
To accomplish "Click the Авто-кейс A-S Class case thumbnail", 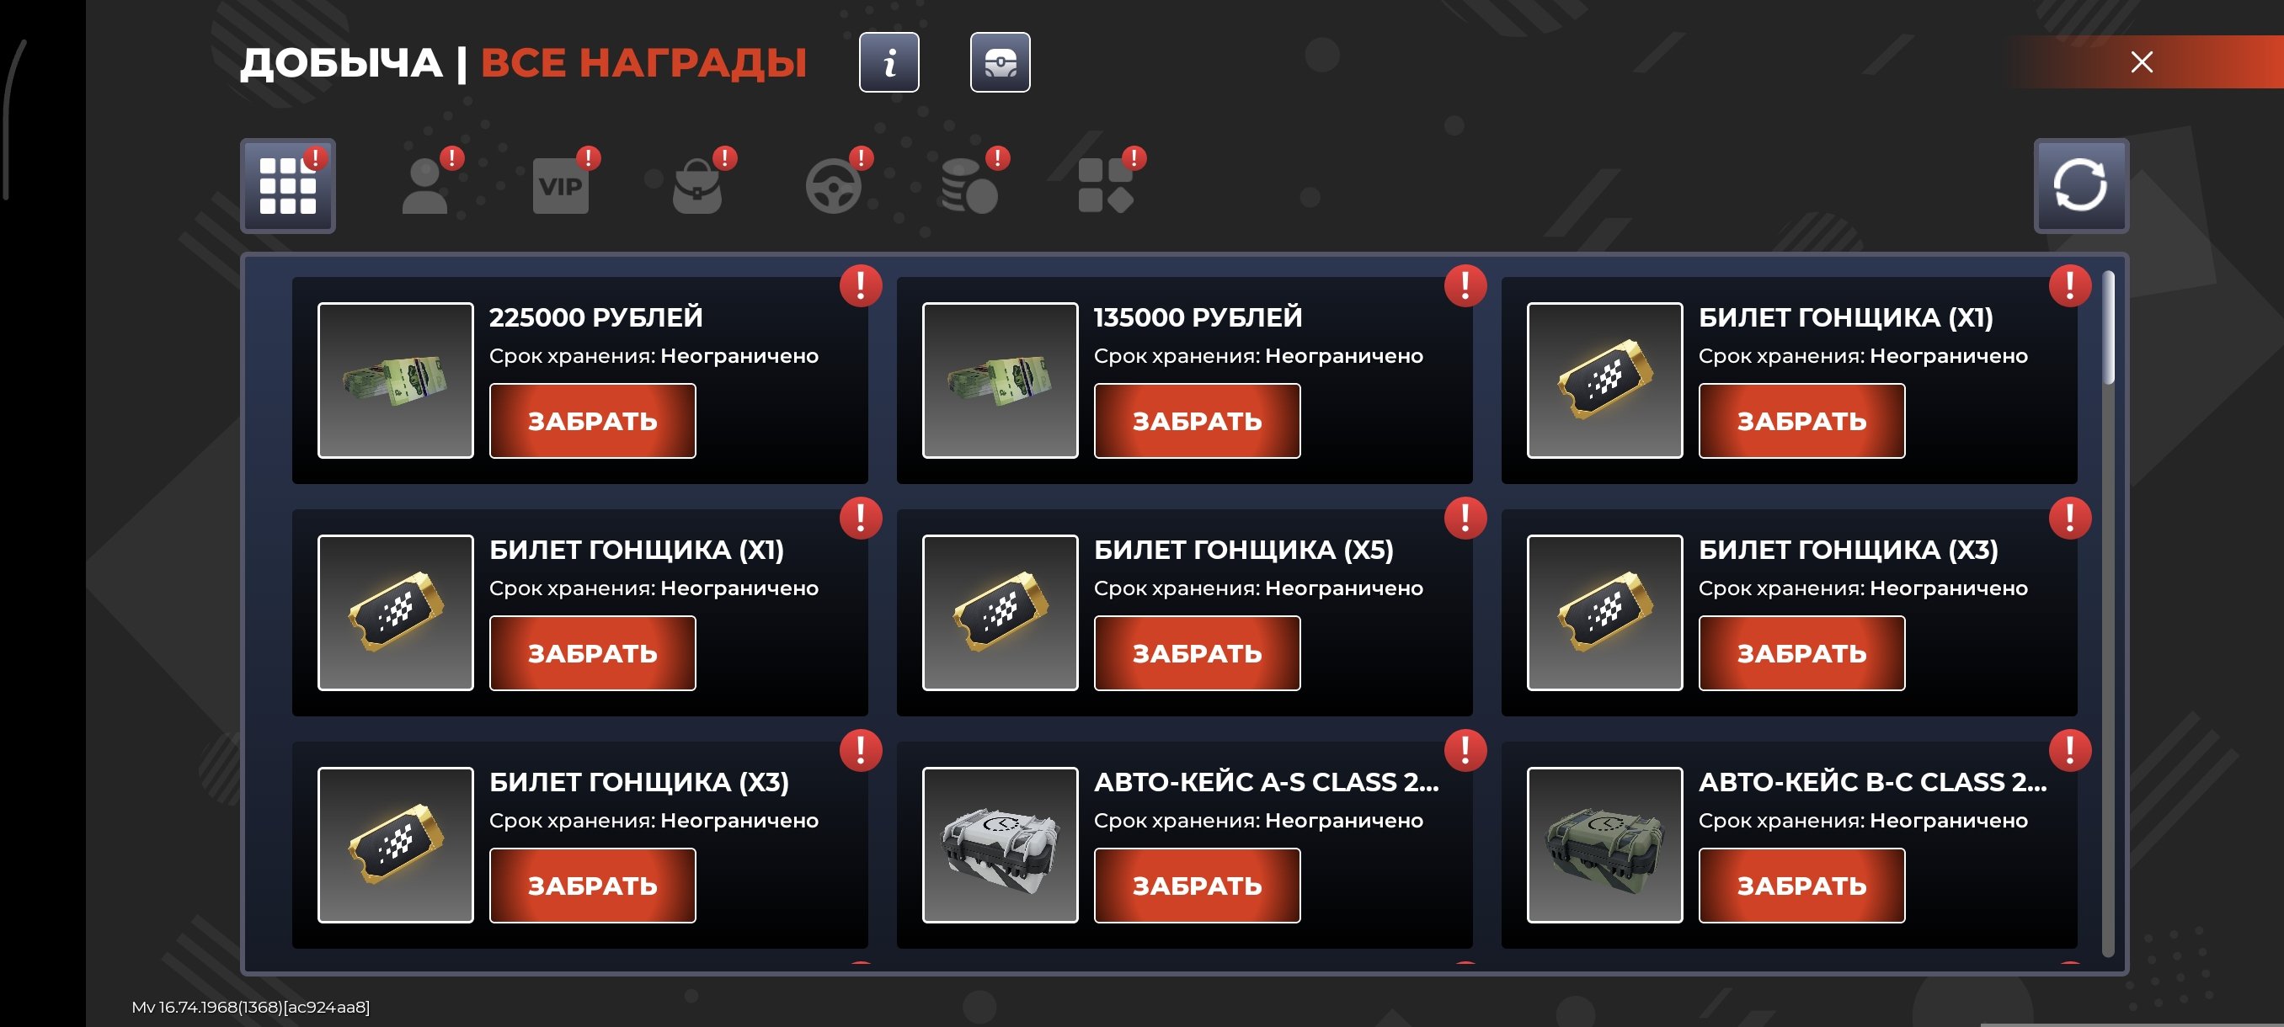I will (1001, 844).
